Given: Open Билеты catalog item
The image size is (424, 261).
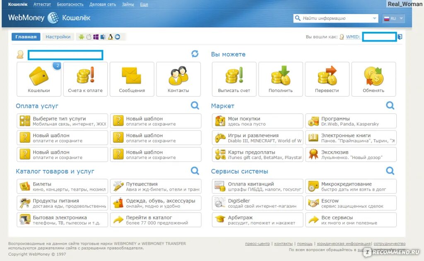Looking at the screenshot, I should click(62, 186).
